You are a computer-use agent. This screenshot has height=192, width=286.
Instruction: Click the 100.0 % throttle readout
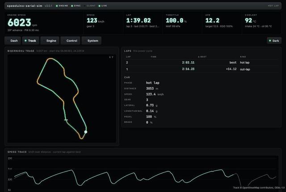[176, 21]
